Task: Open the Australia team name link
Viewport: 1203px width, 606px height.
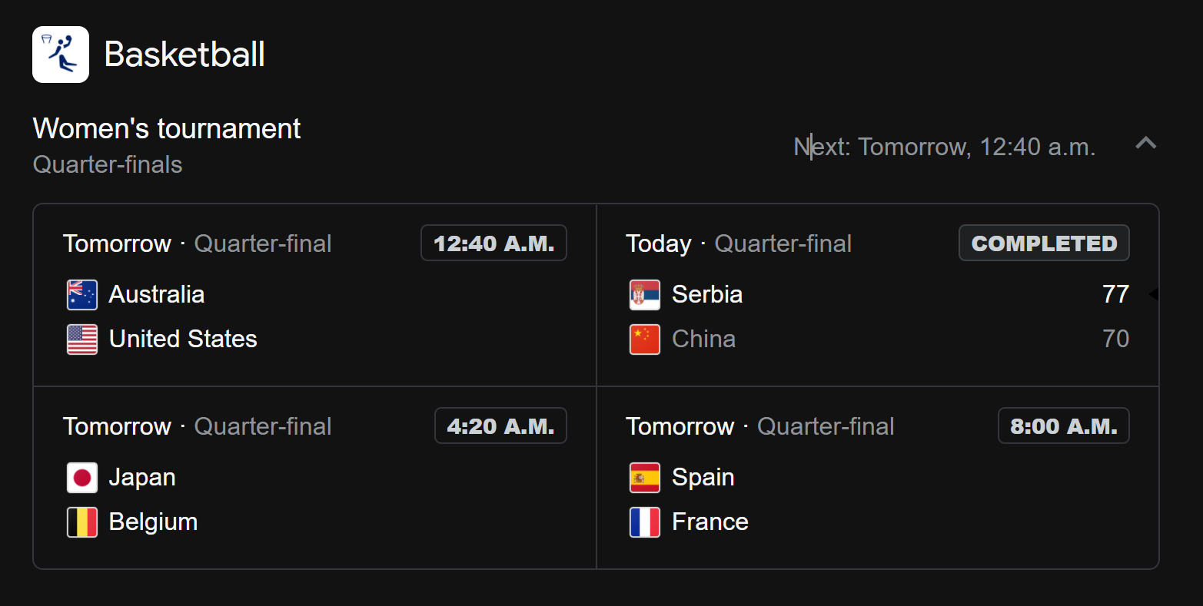Action: [157, 294]
